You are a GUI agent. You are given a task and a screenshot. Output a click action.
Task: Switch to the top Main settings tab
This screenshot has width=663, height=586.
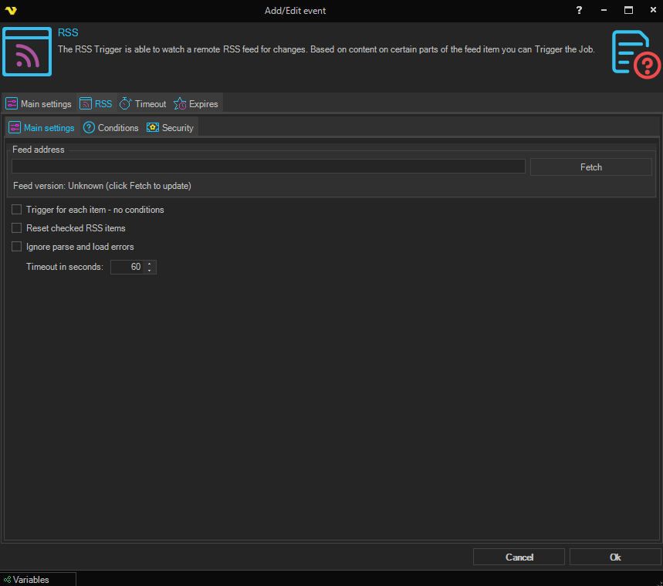pos(39,104)
